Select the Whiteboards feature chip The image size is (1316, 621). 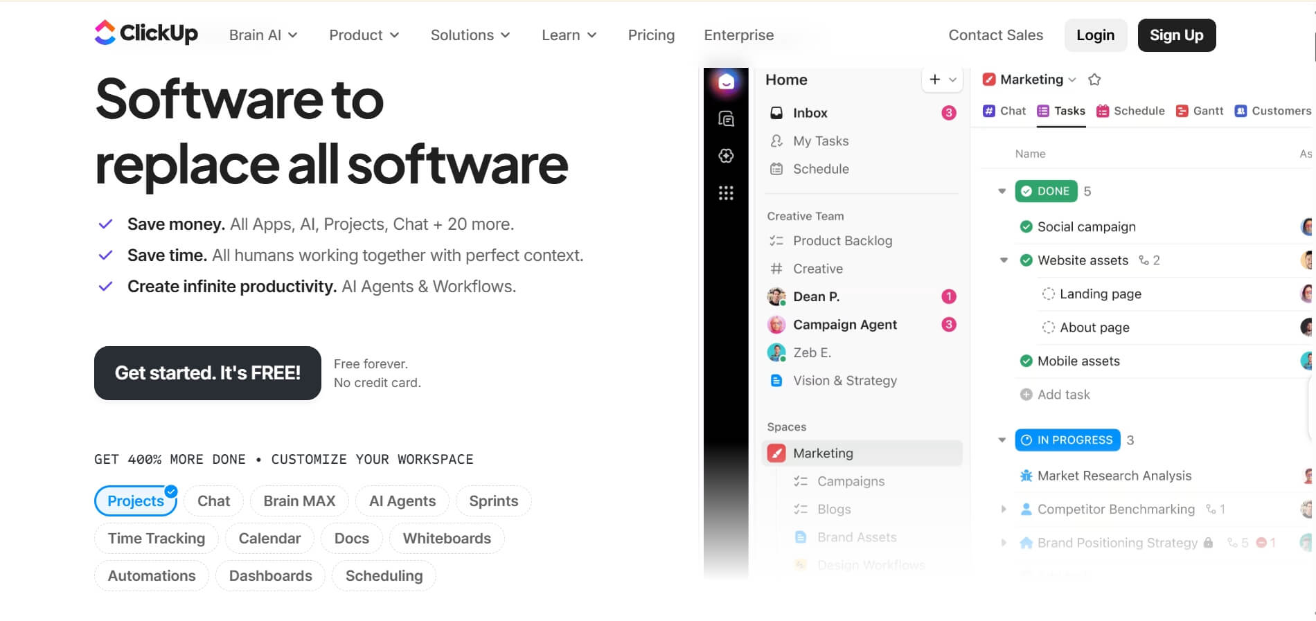tap(447, 539)
